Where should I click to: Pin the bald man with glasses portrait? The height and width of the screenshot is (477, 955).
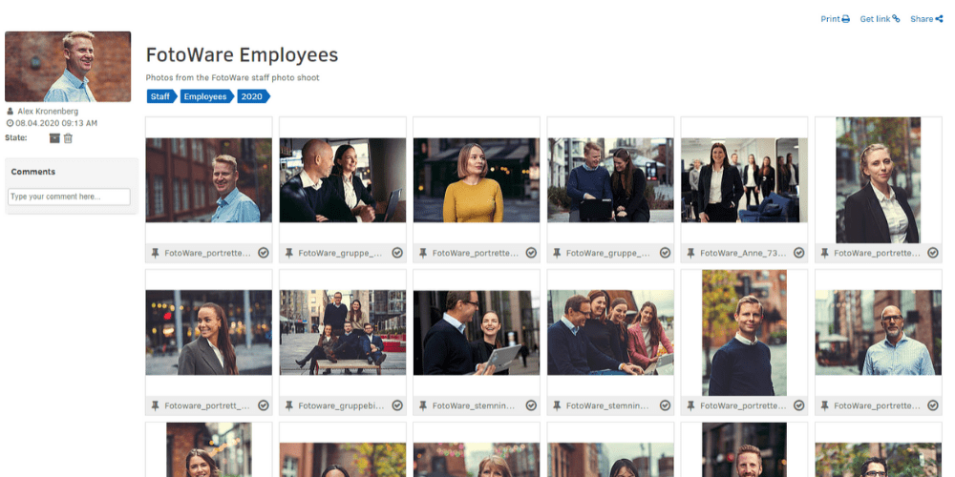(x=825, y=405)
